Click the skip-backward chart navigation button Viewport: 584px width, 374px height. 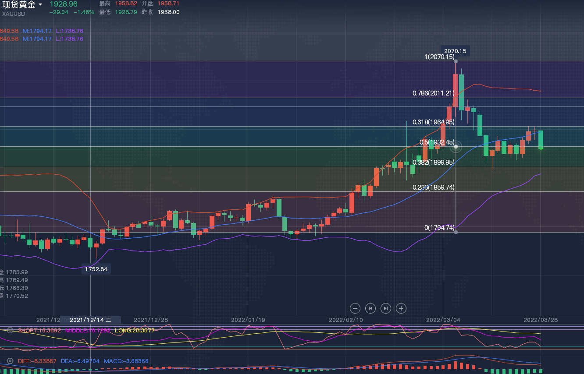pyautogui.click(x=370, y=308)
